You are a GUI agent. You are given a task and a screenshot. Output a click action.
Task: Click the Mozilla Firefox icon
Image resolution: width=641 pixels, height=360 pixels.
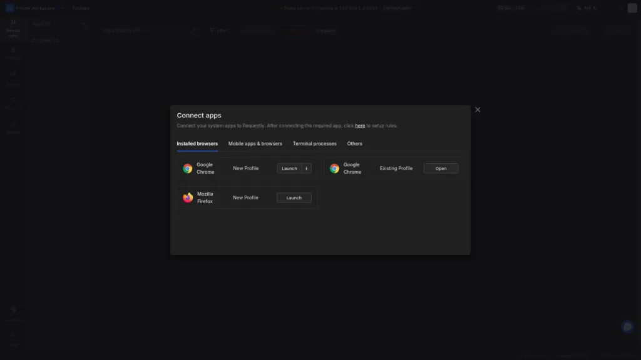click(188, 198)
